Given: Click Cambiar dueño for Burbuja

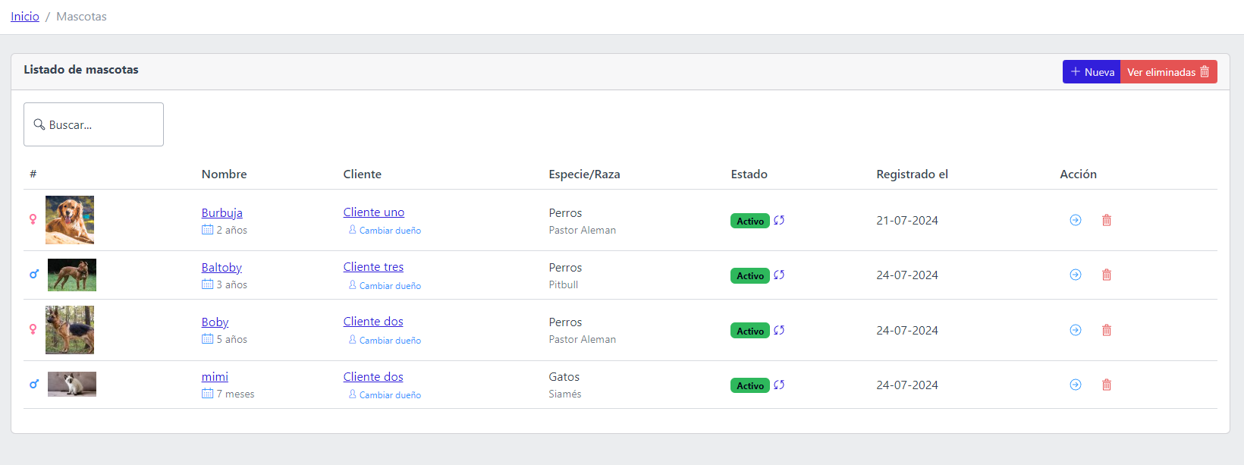Looking at the screenshot, I should 389,231.
